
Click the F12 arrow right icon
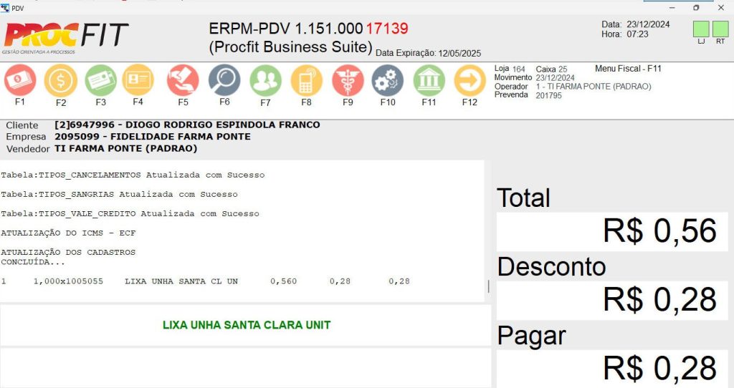(470, 80)
